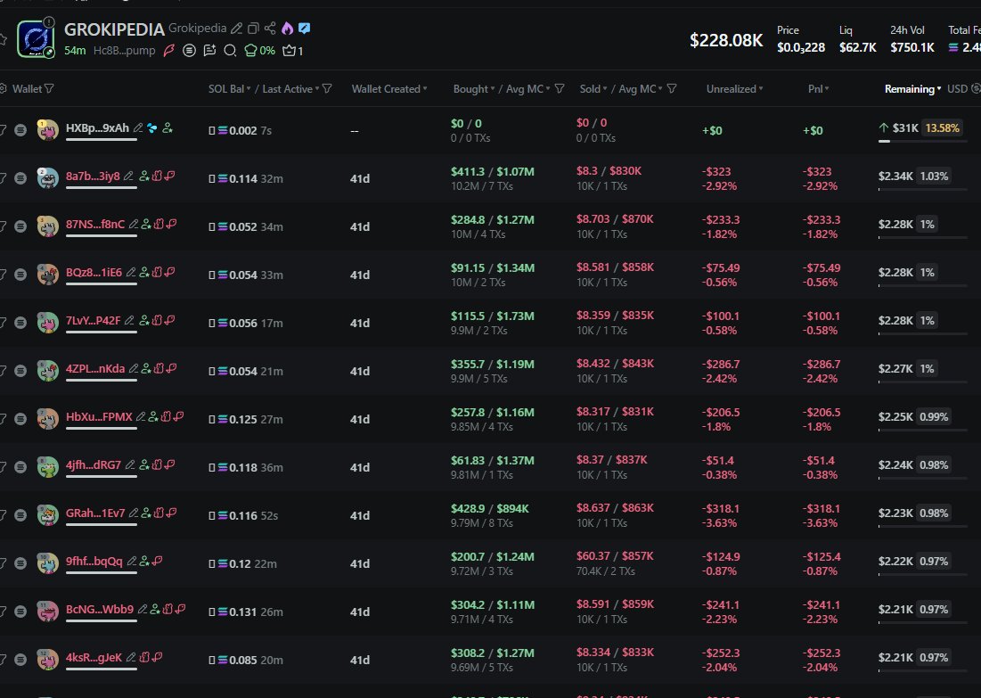The image size is (981, 698).
Task: Open the Sold / Avg MC filter funnel
Action: coord(671,89)
